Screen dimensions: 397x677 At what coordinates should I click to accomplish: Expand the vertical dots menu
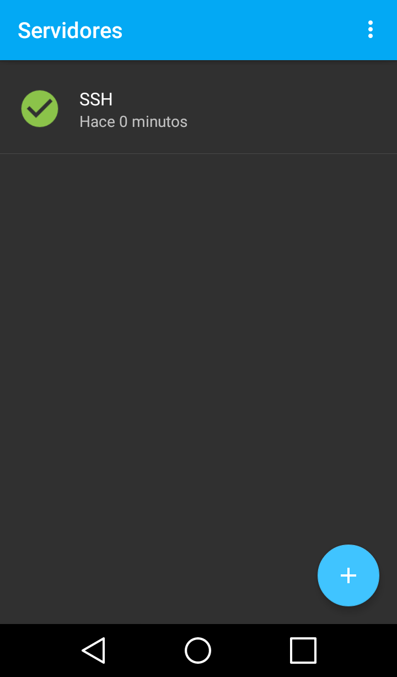[x=371, y=30]
